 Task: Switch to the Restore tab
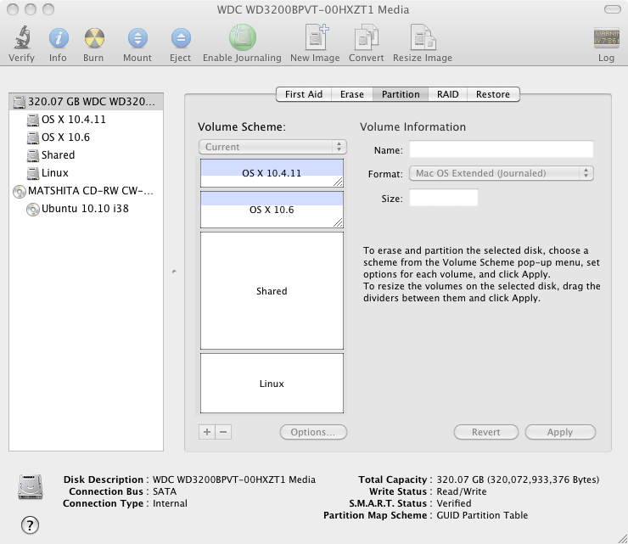[493, 94]
